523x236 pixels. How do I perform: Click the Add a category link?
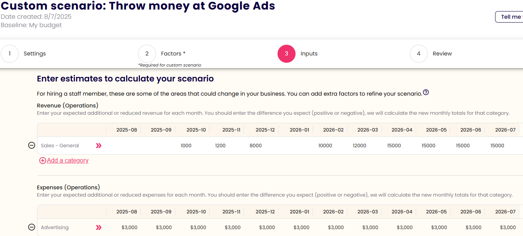[68, 161]
